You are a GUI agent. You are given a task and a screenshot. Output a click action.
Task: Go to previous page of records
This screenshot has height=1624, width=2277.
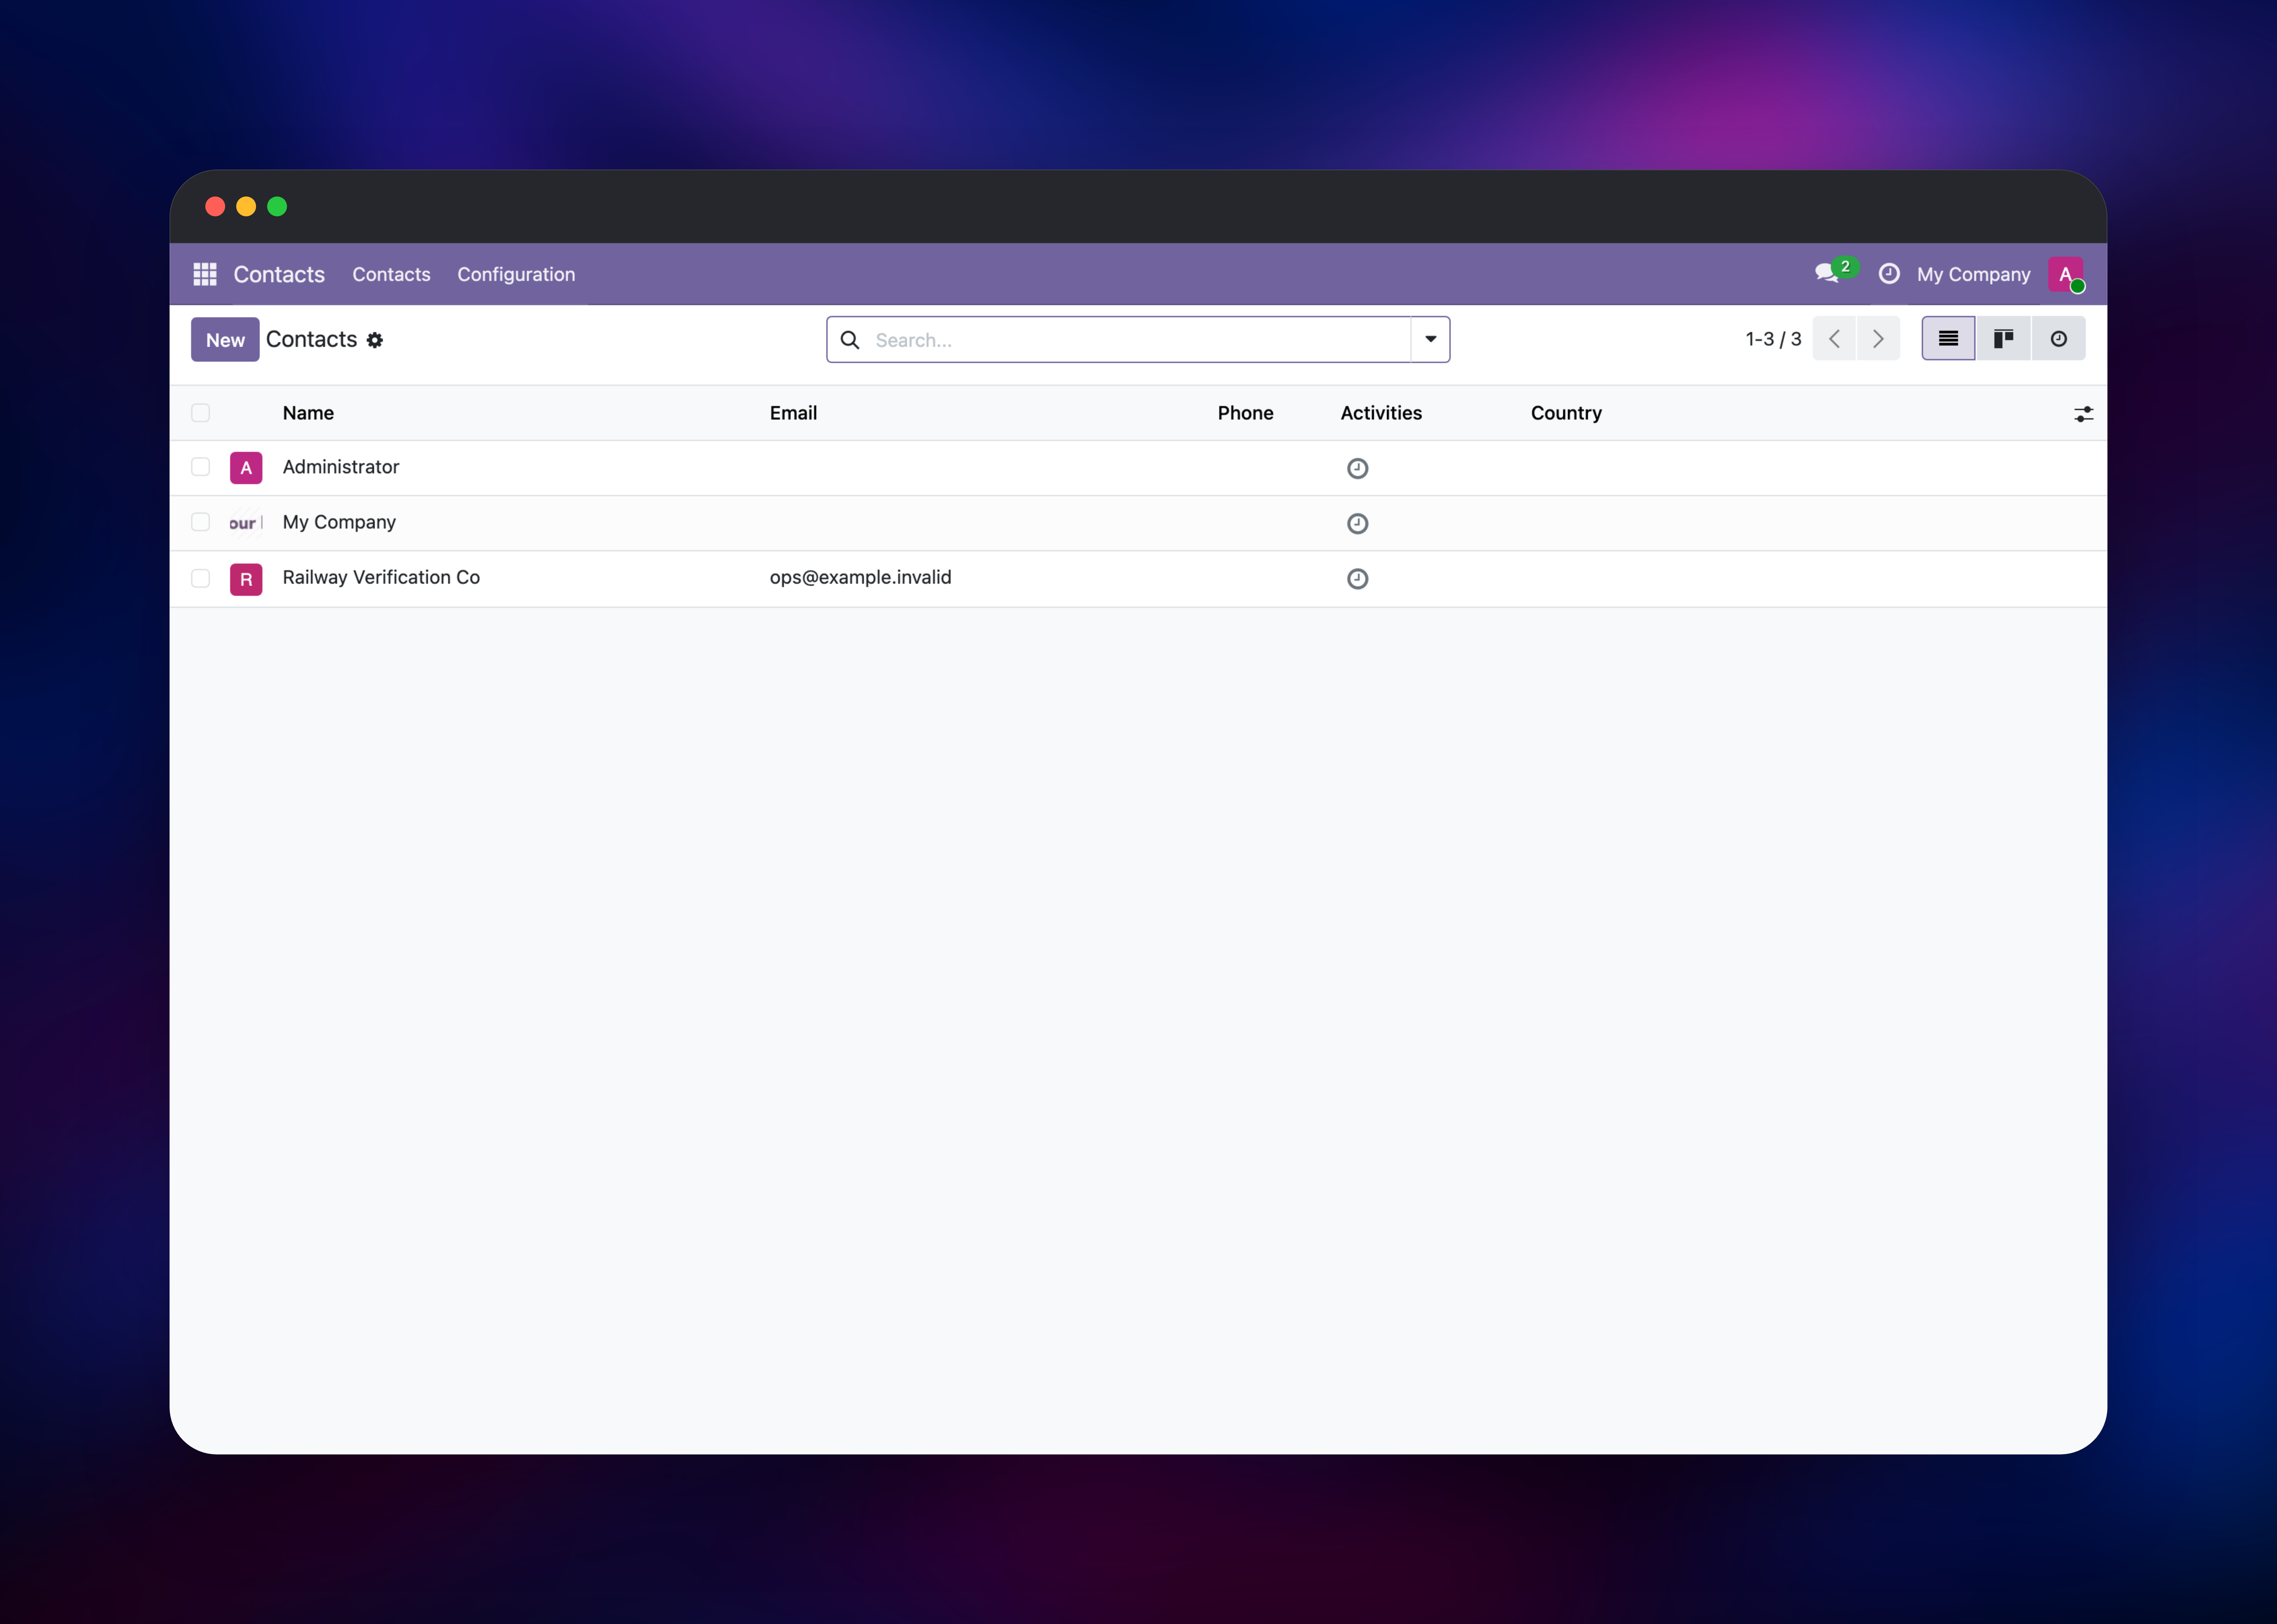[x=1834, y=339]
